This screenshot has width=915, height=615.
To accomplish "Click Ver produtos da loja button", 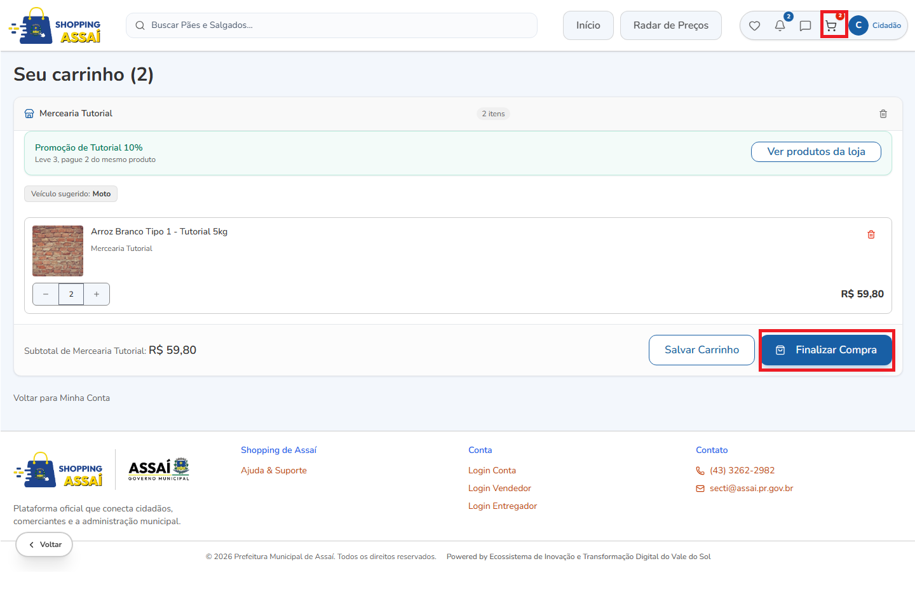I will (816, 152).
